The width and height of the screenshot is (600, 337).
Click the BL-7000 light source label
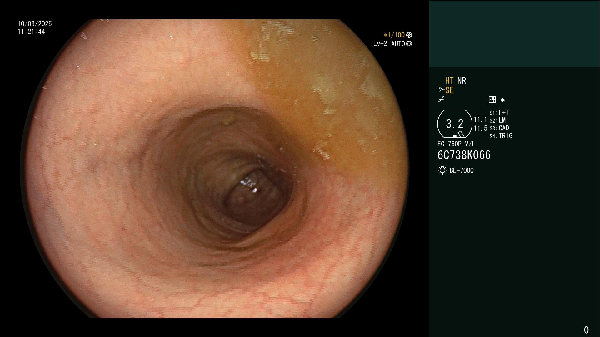(462, 170)
